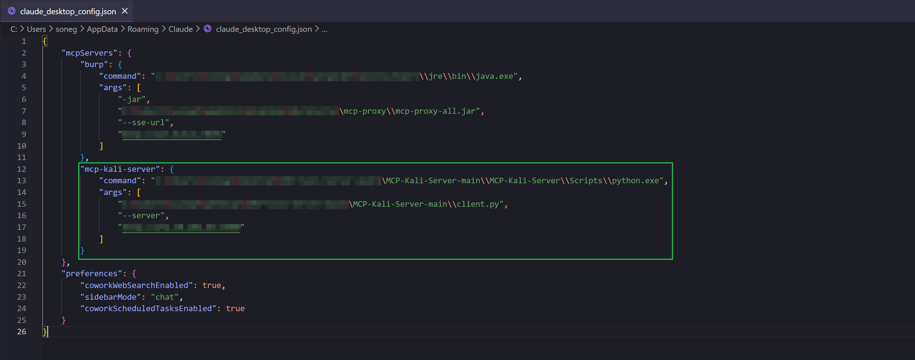Expand the breadcrumb ellipsis symbol list
The image size is (915, 360).
(x=324, y=29)
